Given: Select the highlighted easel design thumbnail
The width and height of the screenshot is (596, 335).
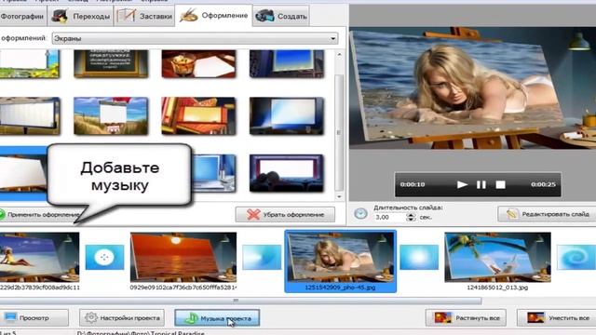Looking at the screenshot, I should click(x=22, y=173).
